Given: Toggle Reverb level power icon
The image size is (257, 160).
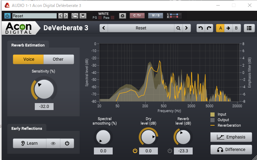Looking at the screenshot, I should [170, 151].
